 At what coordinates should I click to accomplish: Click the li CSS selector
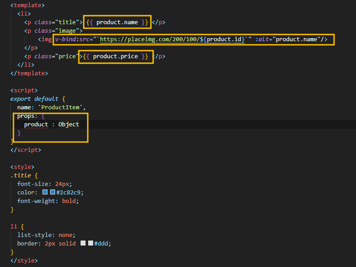pos(13,226)
